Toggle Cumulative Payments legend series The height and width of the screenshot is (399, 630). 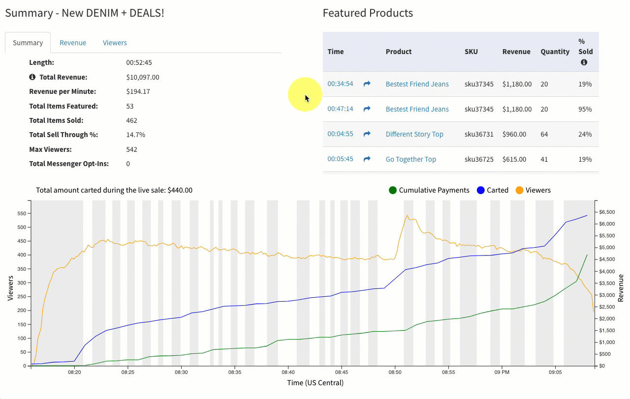429,190
